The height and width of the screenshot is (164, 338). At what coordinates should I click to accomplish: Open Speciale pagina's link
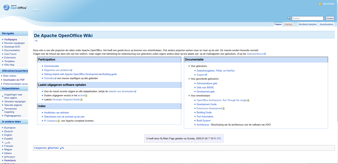tap(13, 105)
